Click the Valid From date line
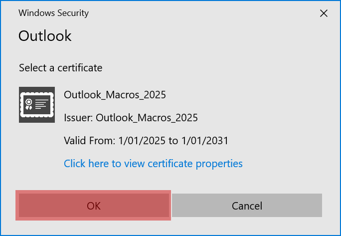The height and width of the screenshot is (236, 341). (x=146, y=141)
